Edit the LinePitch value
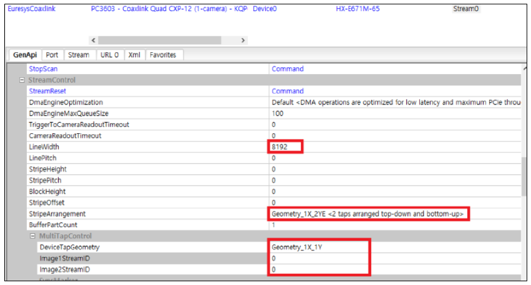Image resolution: width=531 pixels, height=285 pixels. [395, 158]
